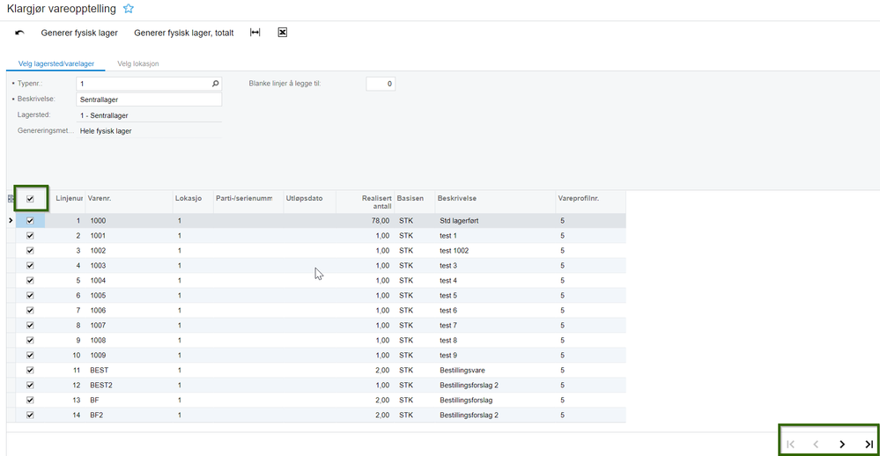Uncheck row for item 1001
Image resolution: width=880 pixels, height=456 pixels.
point(30,236)
